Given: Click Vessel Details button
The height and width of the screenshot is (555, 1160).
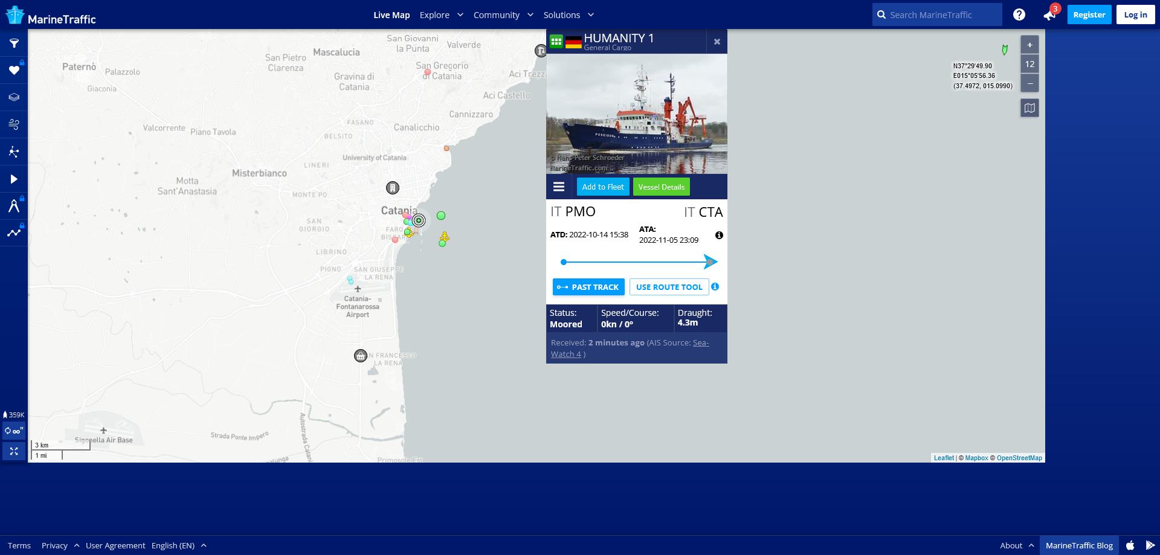Looking at the screenshot, I should pos(662,187).
